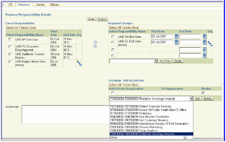This screenshot has height=142, width=226.
Task: Click the move right arrow between tables
Action: [x=95, y=42]
